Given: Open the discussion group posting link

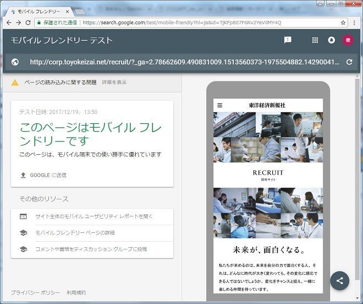Looking at the screenshot, I should tap(91, 249).
